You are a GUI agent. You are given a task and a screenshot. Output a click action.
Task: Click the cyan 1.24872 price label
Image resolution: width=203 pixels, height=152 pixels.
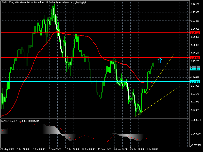coord(195,69)
